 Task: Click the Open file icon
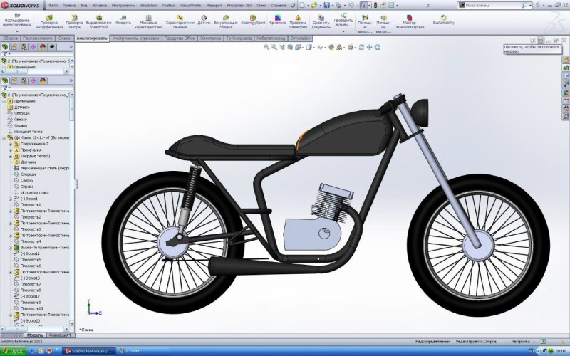click(313, 6)
